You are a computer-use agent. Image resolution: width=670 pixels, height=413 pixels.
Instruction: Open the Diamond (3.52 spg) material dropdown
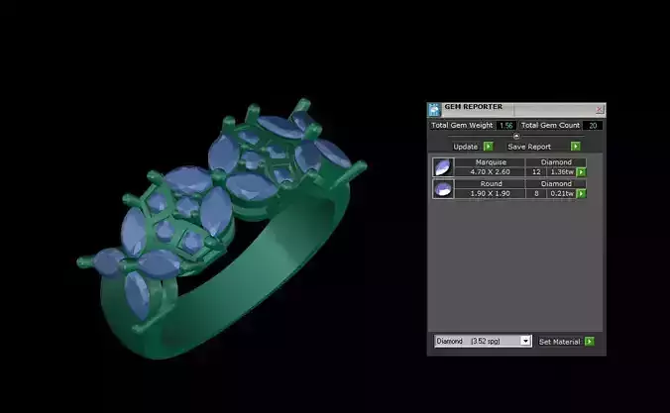tap(483, 341)
